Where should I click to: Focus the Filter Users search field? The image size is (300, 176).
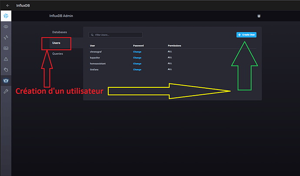(116, 35)
